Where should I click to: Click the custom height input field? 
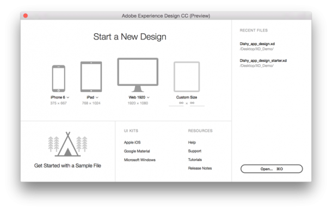pyautogui.click(x=197, y=103)
